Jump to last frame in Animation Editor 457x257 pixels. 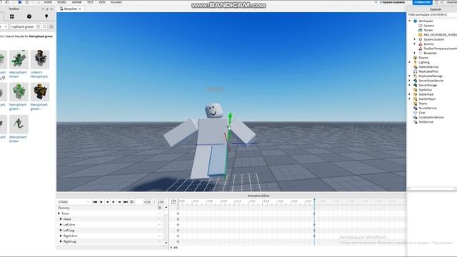pos(126,202)
